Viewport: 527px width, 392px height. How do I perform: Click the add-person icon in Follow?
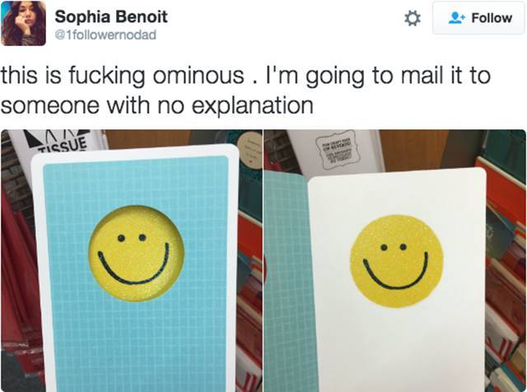(x=457, y=18)
